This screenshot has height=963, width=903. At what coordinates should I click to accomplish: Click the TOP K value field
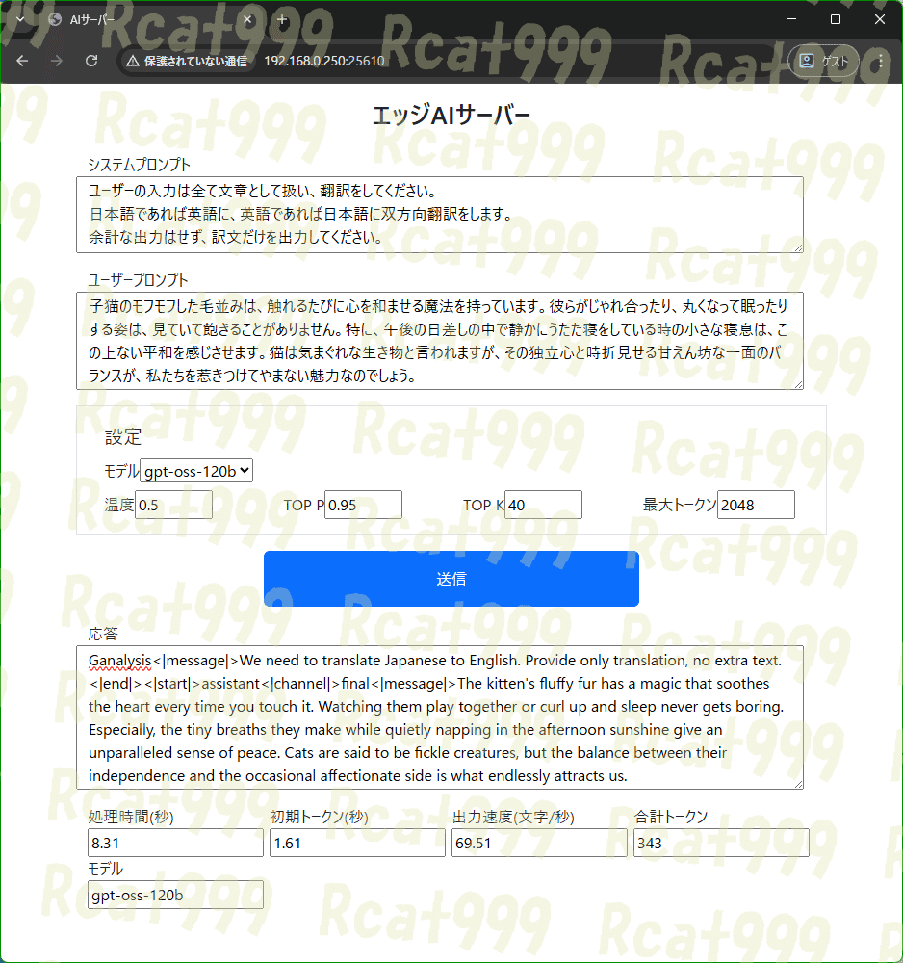point(542,504)
